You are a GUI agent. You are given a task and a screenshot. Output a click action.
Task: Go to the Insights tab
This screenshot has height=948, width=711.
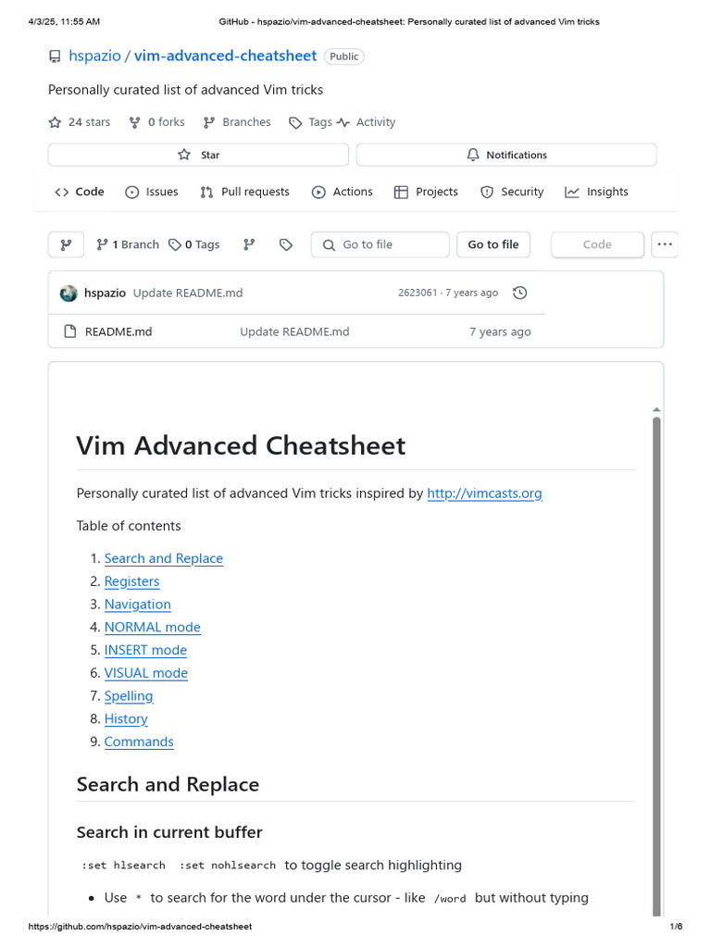pos(596,192)
